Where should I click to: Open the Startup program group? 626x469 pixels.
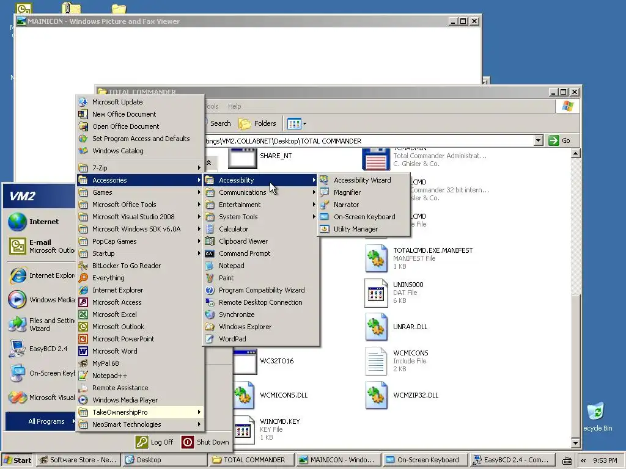[x=140, y=253]
